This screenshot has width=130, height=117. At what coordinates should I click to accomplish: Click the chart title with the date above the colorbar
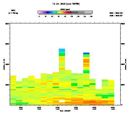(x=66, y=4)
